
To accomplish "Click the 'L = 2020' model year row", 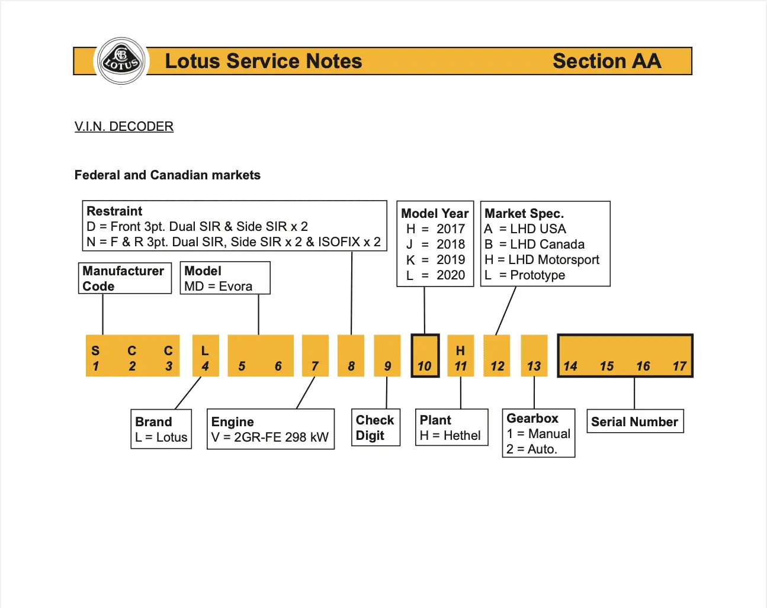I will [x=435, y=275].
